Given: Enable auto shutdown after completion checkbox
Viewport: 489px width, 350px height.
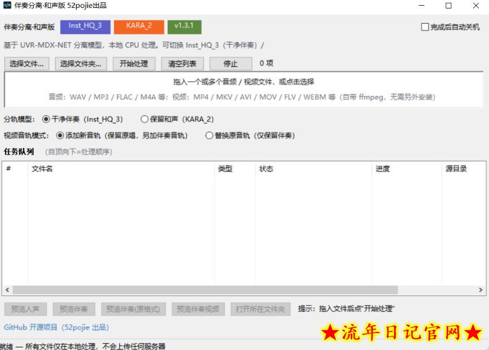Looking at the screenshot, I should coord(450,27).
